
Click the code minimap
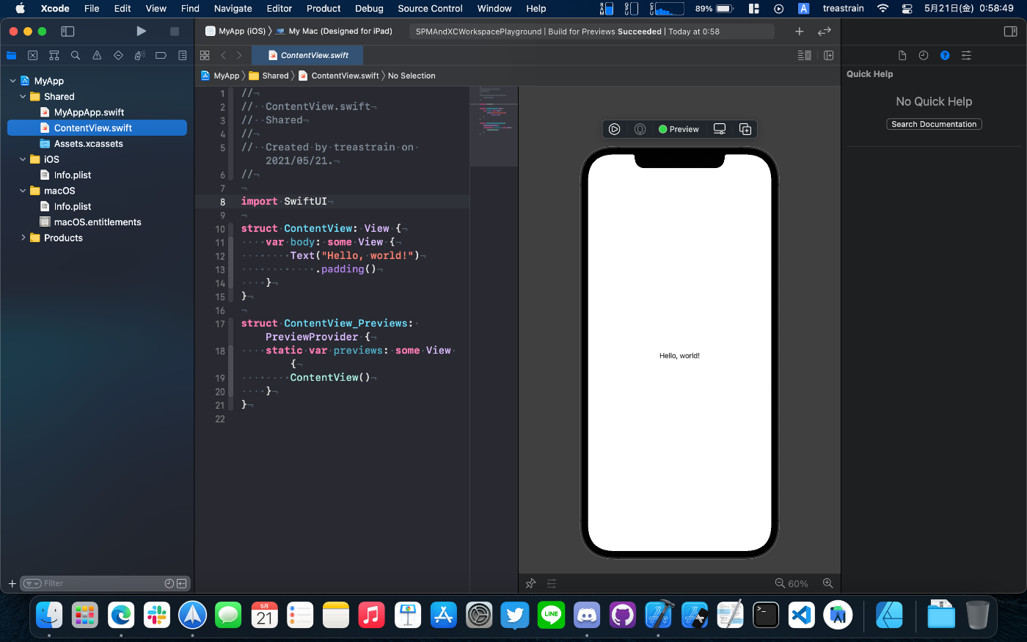point(494,126)
